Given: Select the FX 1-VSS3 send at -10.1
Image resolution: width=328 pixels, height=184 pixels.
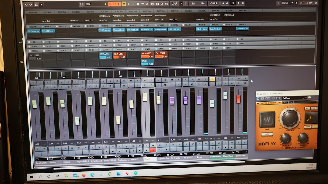Looking at the screenshot, I should point(106,56).
